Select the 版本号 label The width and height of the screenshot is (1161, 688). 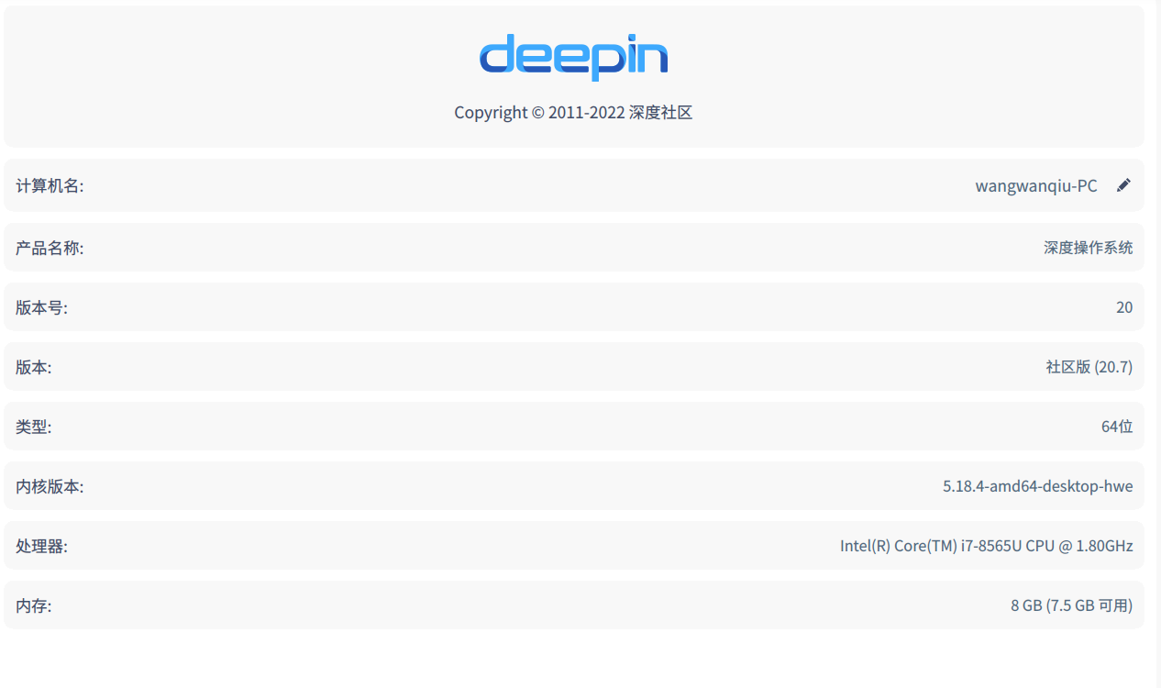pos(41,307)
